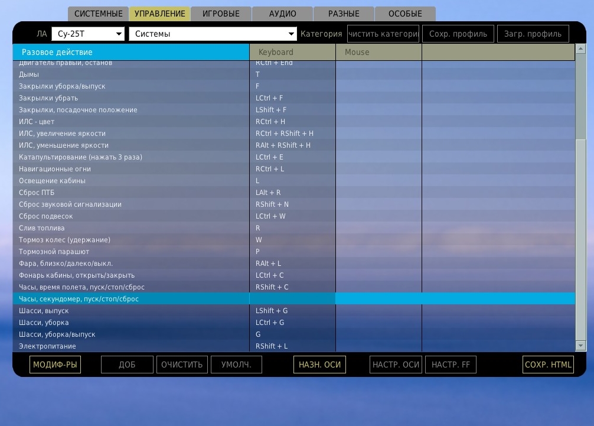Image resolution: width=594 pixels, height=426 pixels.
Task: Click the Keyboard cell for Тормозной парашют
Action: tap(292, 252)
